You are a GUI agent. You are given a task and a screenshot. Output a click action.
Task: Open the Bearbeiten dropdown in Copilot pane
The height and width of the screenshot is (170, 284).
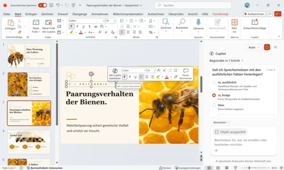click(221, 123)
